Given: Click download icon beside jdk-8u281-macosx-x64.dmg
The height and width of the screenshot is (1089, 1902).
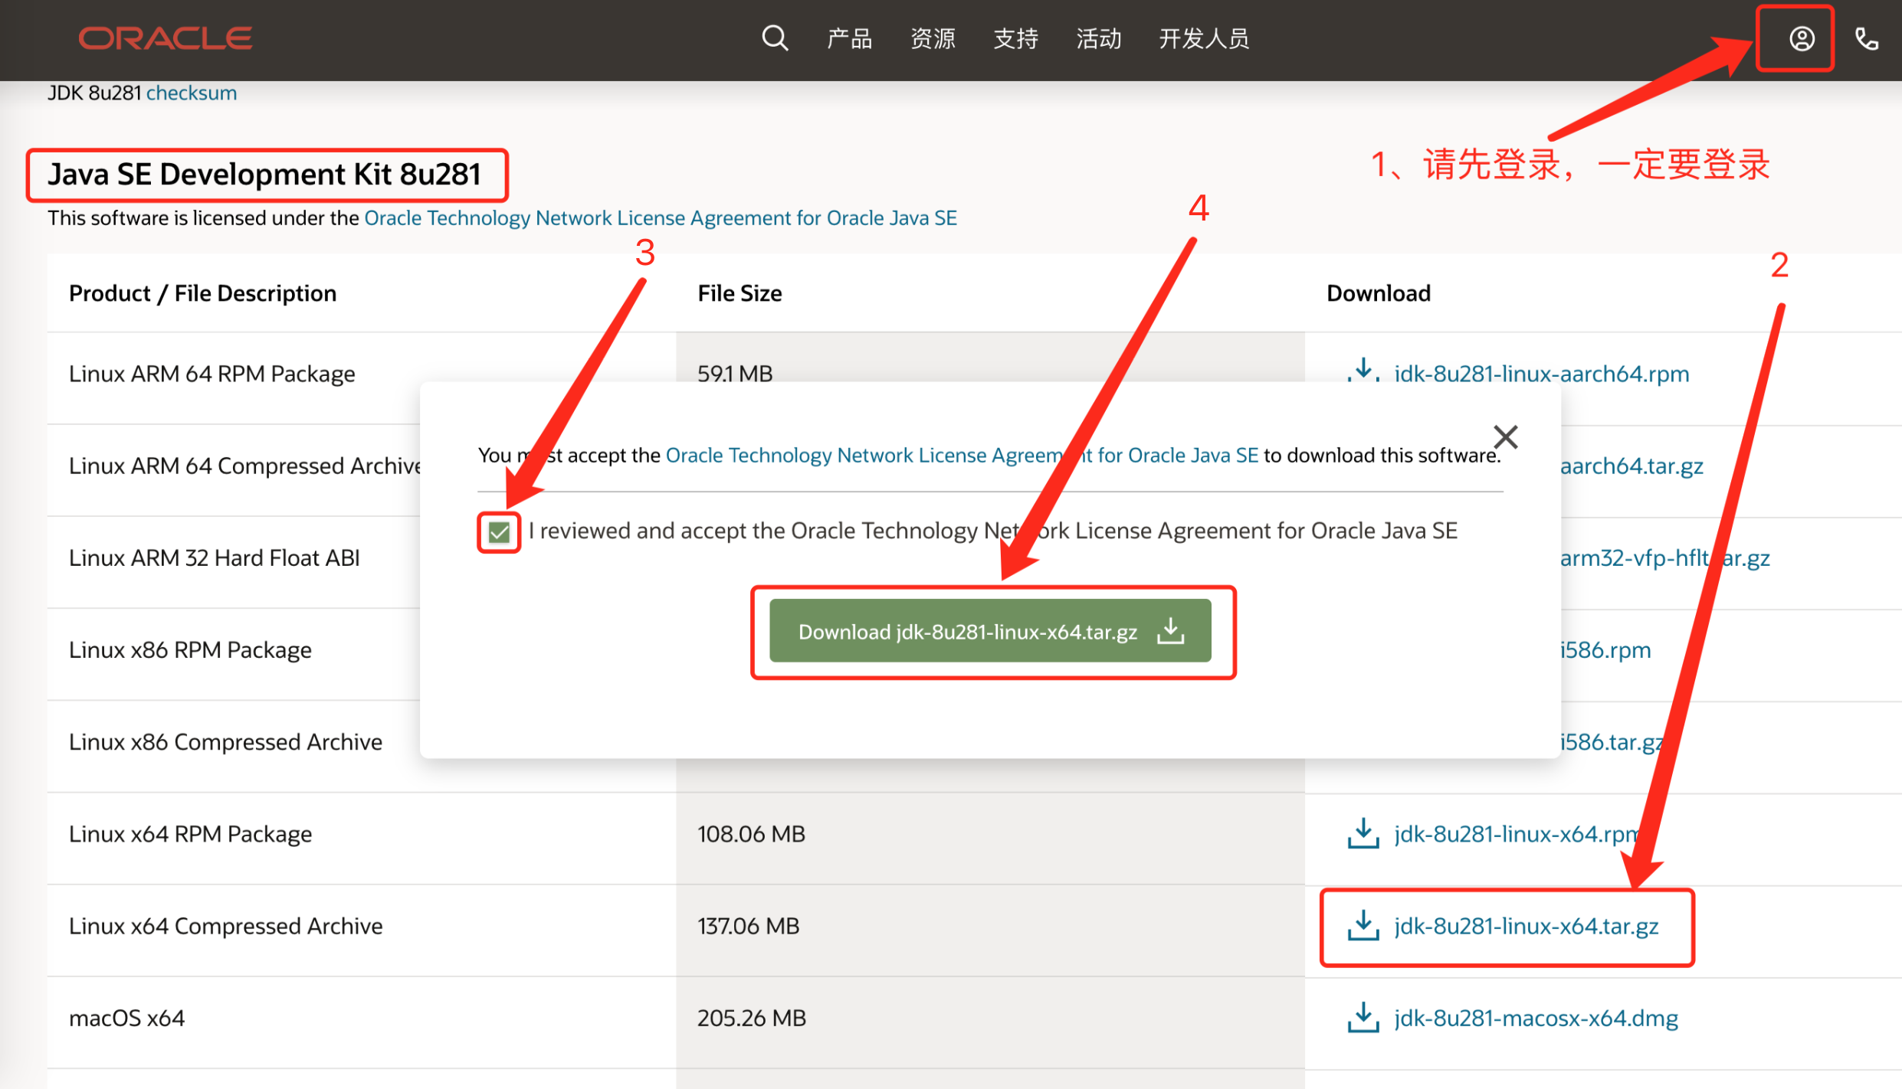Looking at the screenshot, I should pos(1363,1017).
